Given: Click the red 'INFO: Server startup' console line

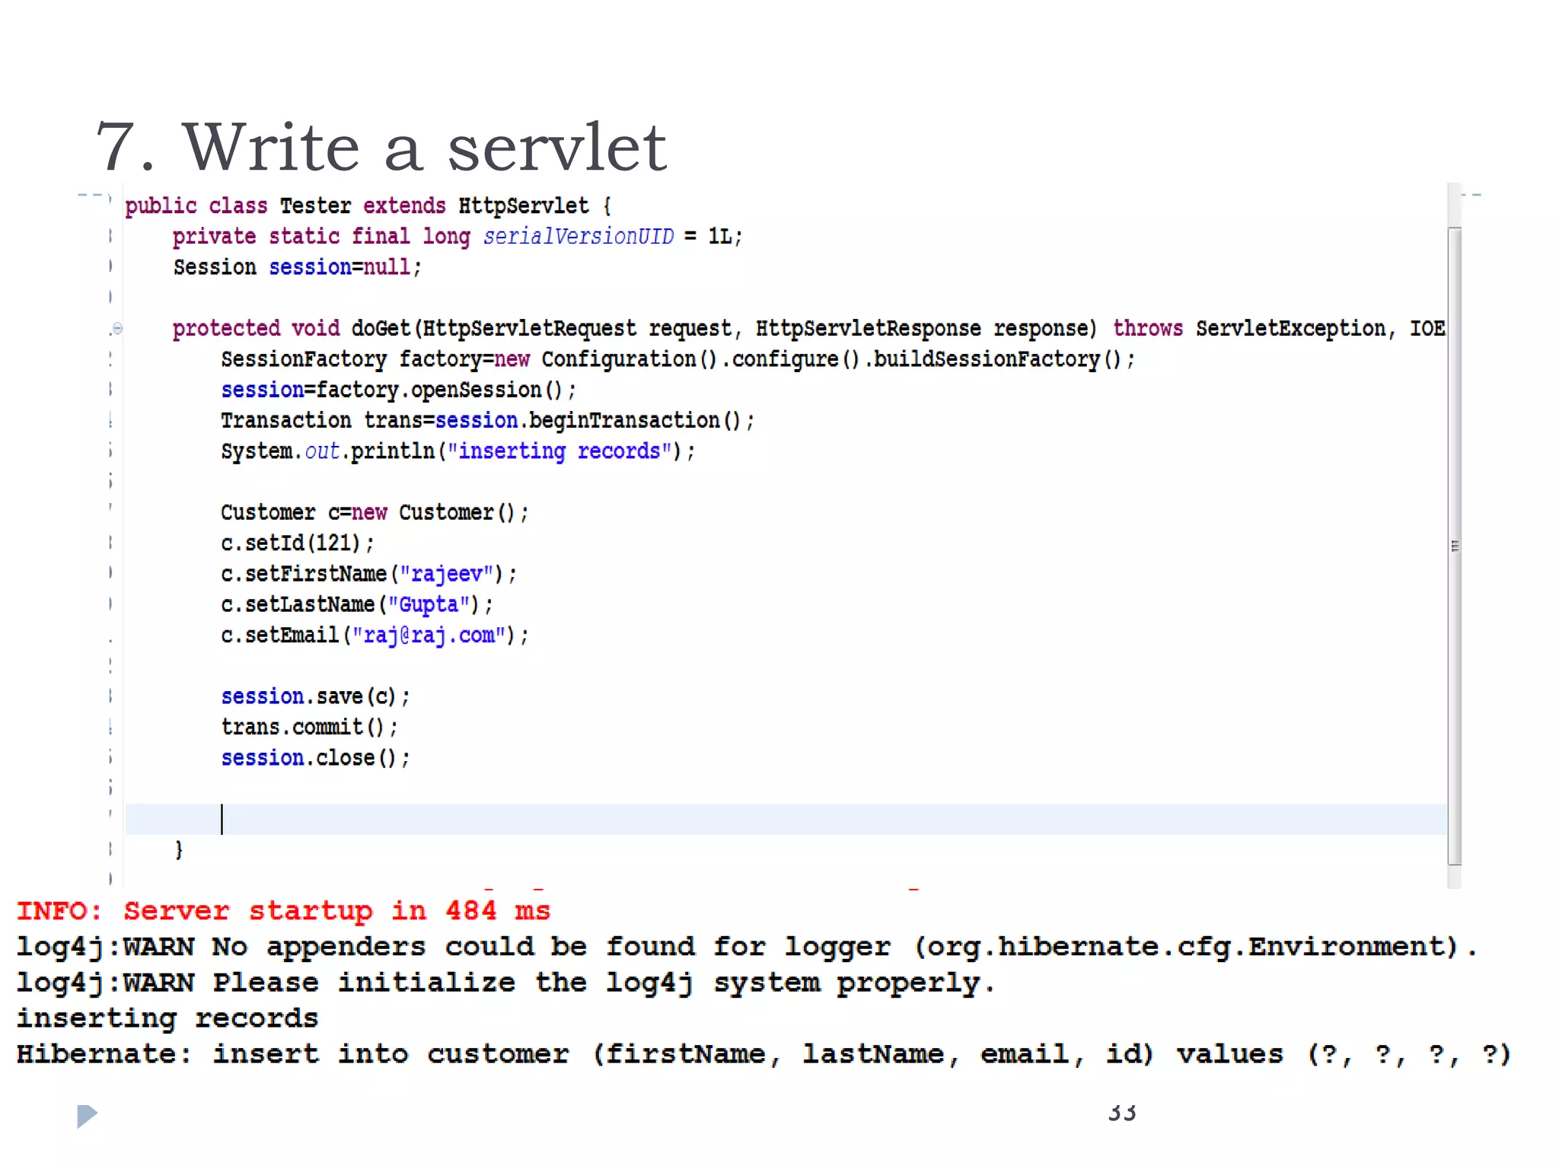Looking at the screenshot, I should 283,911.
